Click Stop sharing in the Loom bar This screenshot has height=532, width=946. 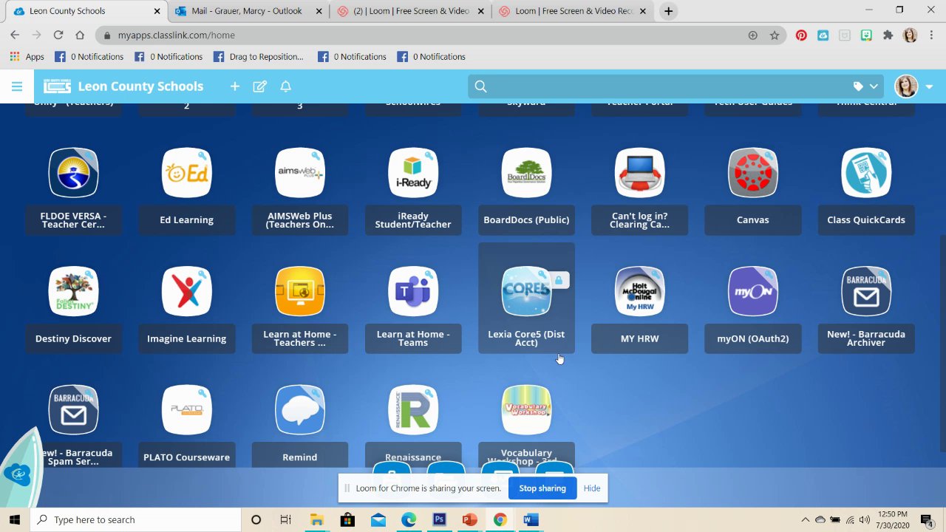click(x=542, y=488)
